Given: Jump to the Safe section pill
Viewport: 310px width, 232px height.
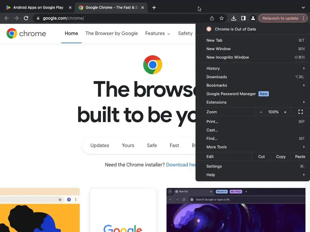Looking at the screenshot, I should 152,145.
